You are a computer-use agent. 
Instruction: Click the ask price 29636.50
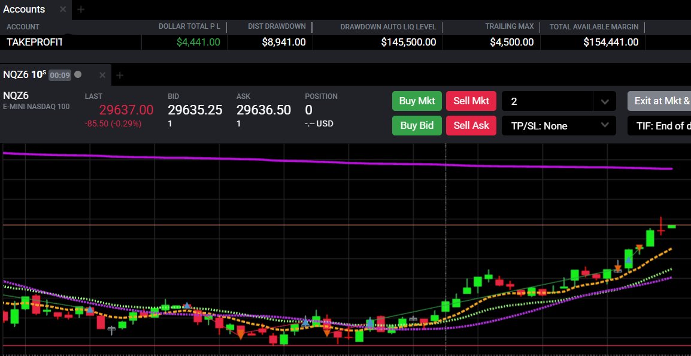(x=263, y=110)
